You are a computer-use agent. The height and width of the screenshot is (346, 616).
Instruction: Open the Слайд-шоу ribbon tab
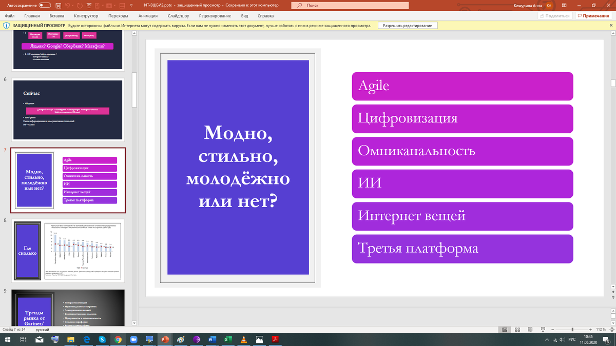pos(177,16)
